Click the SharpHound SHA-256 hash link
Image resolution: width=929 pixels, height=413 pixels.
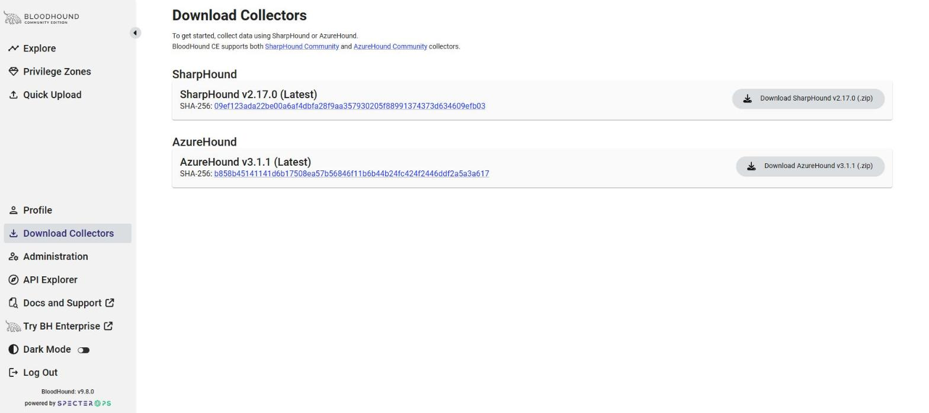pyautogui.click(x=350, y=106)
